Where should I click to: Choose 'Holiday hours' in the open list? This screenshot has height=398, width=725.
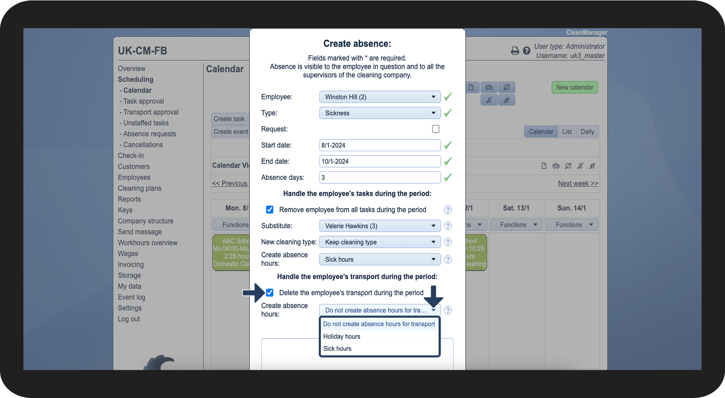[x=379, y=337]
